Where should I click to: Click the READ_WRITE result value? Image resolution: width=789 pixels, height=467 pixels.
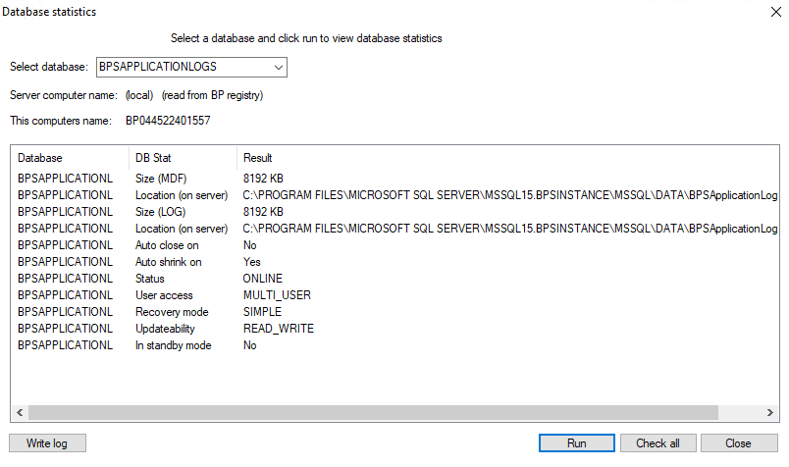point(279,328)
